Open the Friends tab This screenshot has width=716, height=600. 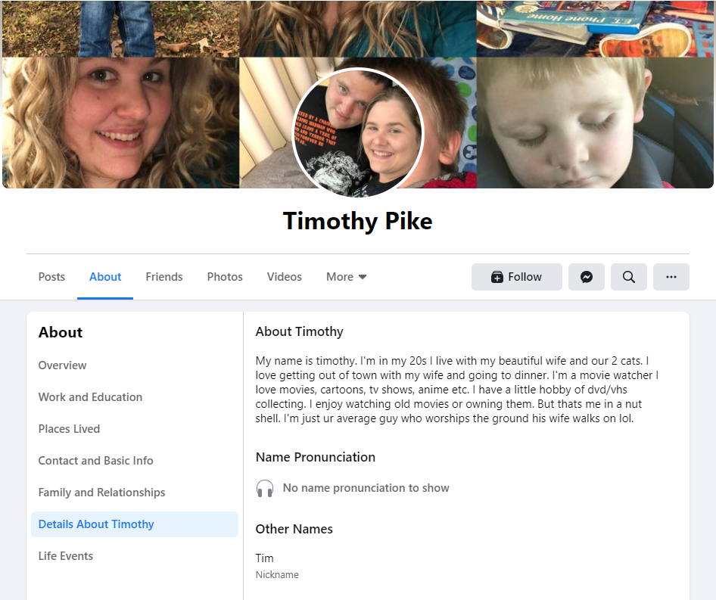(164, 277)
